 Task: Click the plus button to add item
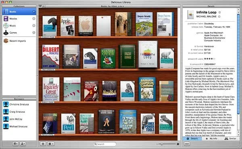(x=43, y=144)
